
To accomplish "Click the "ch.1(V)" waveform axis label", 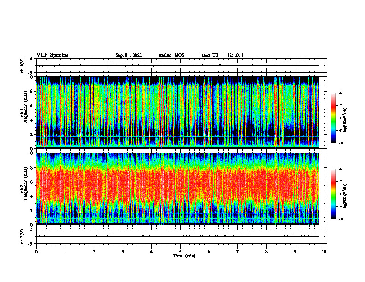I will click(22, 65).
